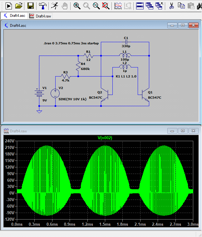Cascade windows icon
The width and height of the screenshot is (202, 237).
tap(150, 6)
